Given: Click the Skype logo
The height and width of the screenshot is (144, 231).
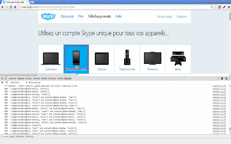Looking at the screenshot, I should point(48,16).
